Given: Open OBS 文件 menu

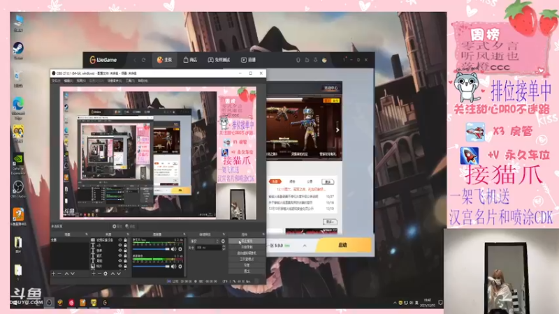Looking at the screenshot, I should (x=56, y=81).
